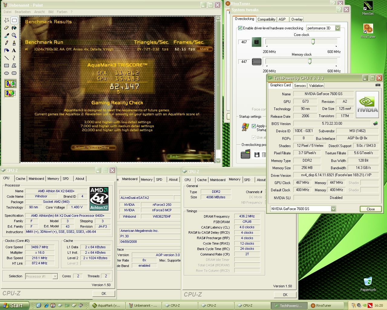
Task: Switch to the Sensors tab in GPU-Z
Action: tap(300, 86)
